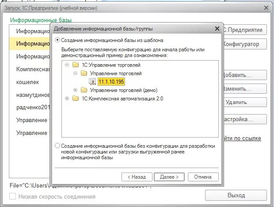
Task: Click the 1С:Предприятие button in the launcher window
Action: [x=245, y=30]
